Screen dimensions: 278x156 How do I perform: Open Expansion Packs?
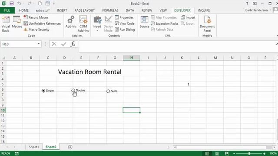[x=165, y=23]
